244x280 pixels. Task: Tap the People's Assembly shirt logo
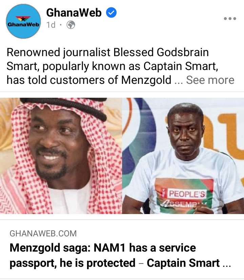pos(184,195)
